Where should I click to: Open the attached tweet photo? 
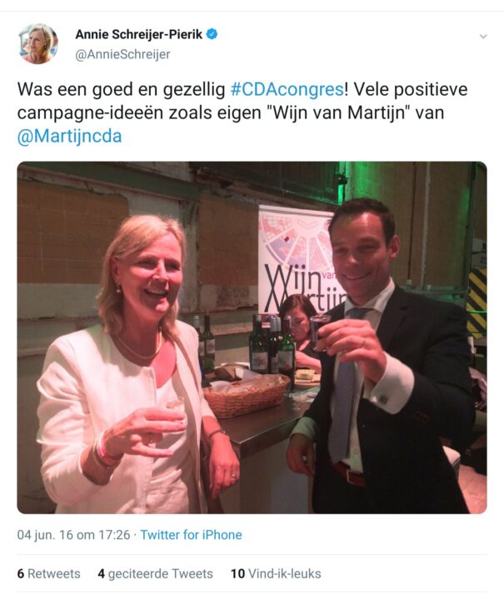click(252, 337)
